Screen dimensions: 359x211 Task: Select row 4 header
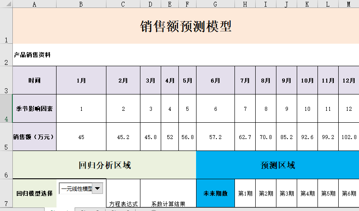point(6,108)
